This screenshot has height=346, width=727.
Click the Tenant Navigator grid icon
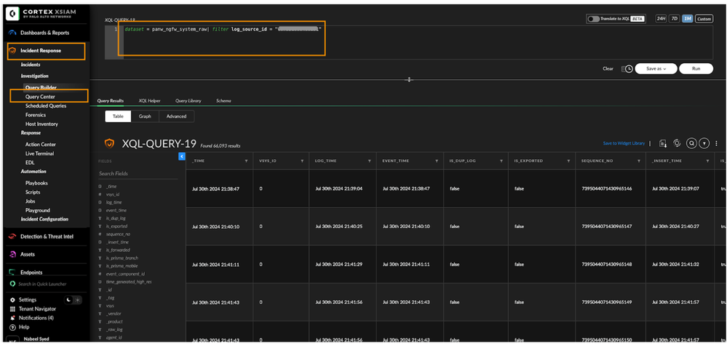pyautogui.click(x=12, y=309)
